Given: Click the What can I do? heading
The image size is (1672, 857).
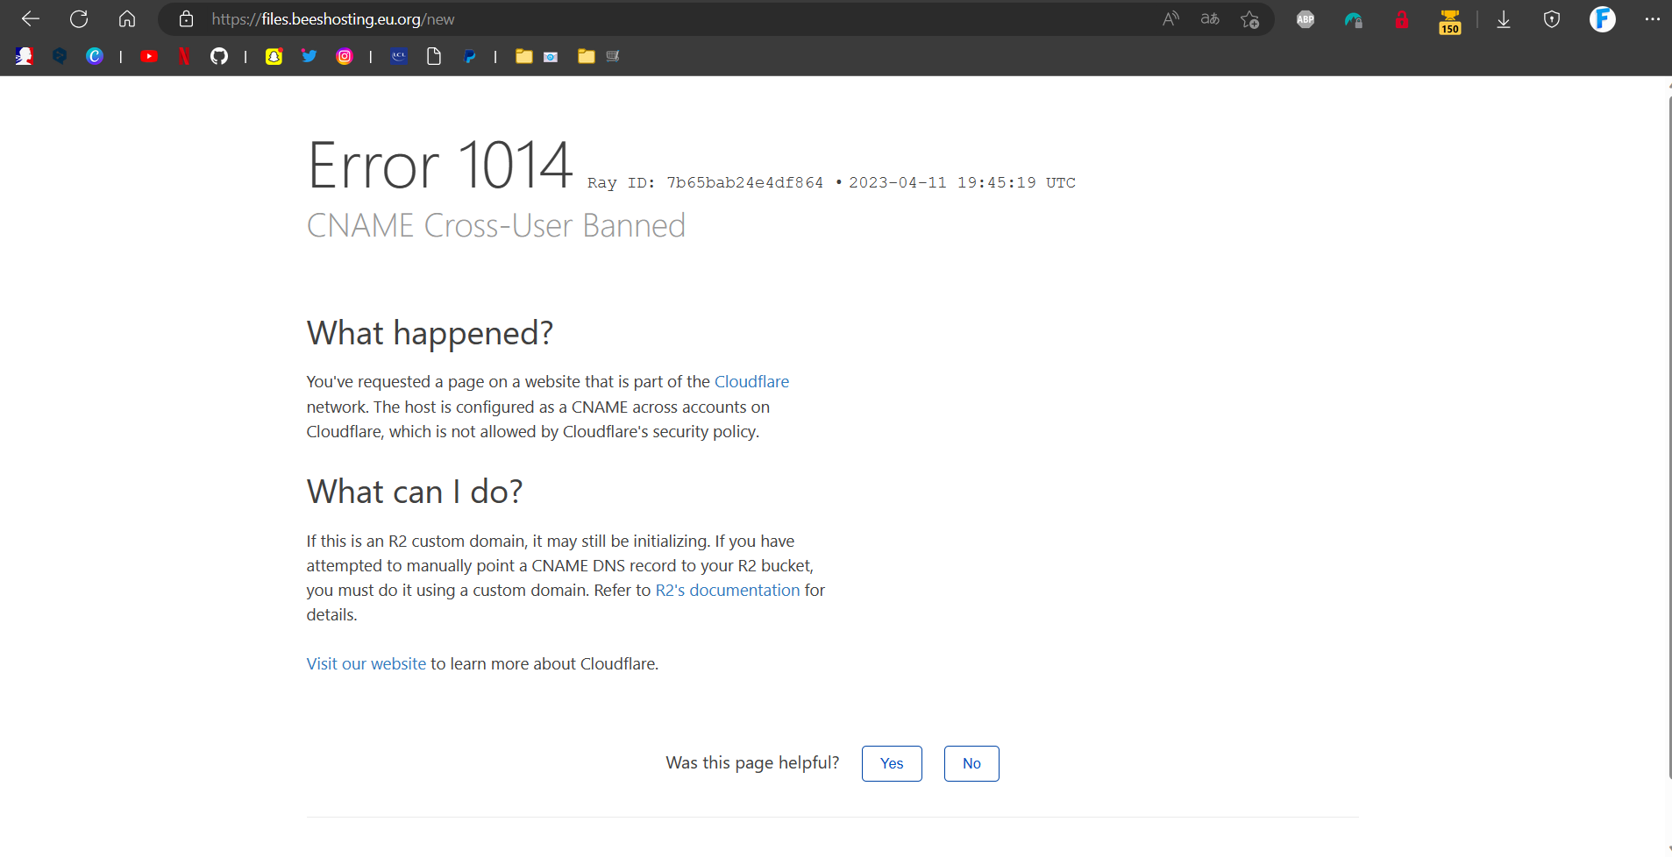Looking at the screenshot, I should (x=415, y=492).
